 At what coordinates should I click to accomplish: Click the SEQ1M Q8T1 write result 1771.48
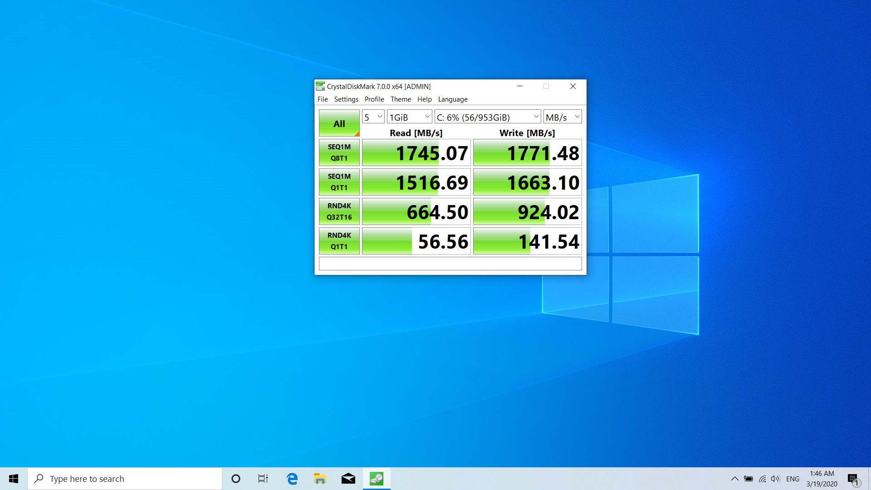pos(527,152)
